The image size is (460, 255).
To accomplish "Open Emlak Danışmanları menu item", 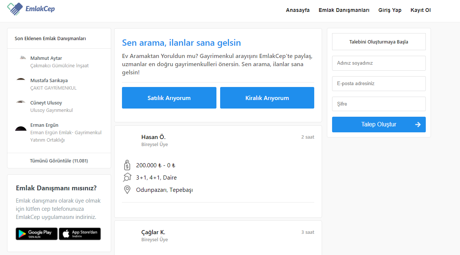I will coord(344,10).
